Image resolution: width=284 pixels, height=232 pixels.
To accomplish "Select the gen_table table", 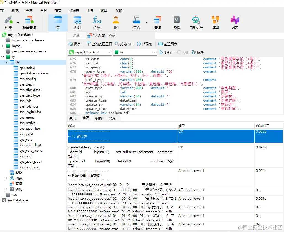I will [27, 68].
